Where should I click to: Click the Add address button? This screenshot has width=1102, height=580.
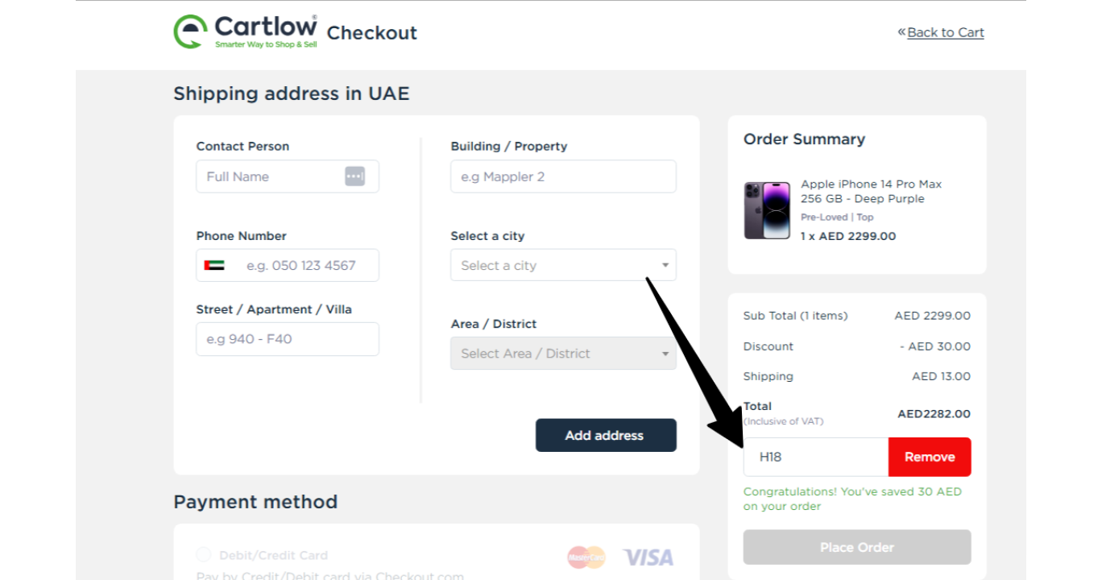coord(606,435)
